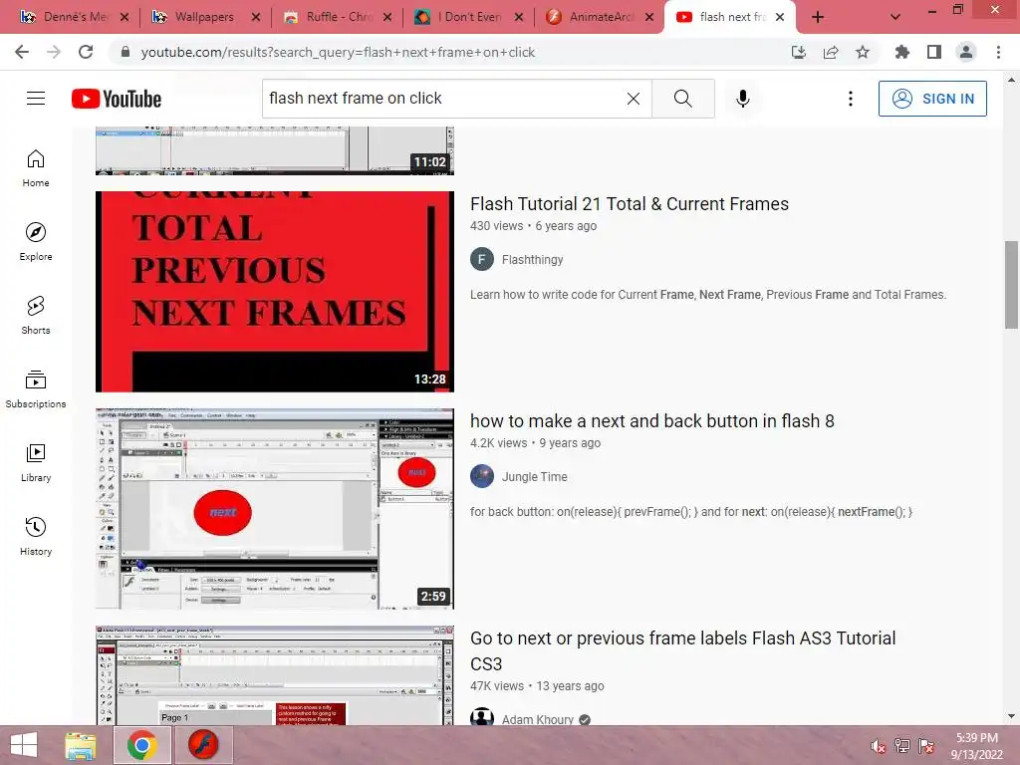Viewport: 1020px width, 765px height.
Task: Open History in the sidebar
Action: click(x=36, y=537)
